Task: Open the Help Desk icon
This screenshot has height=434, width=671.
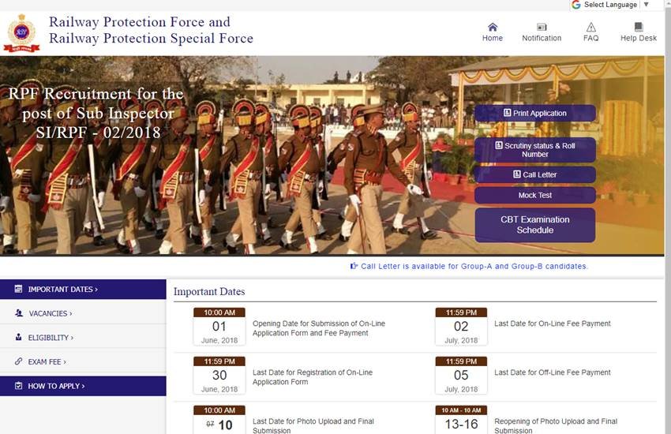Action: point(638,27)
